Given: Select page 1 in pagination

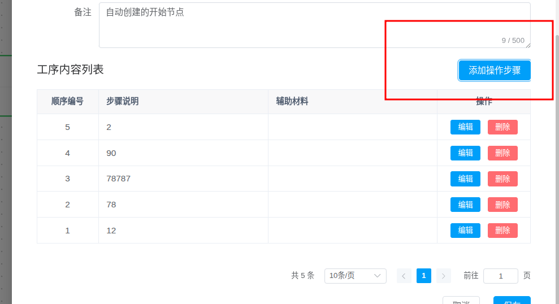Looking at the screenshot, I should point(424,276).
